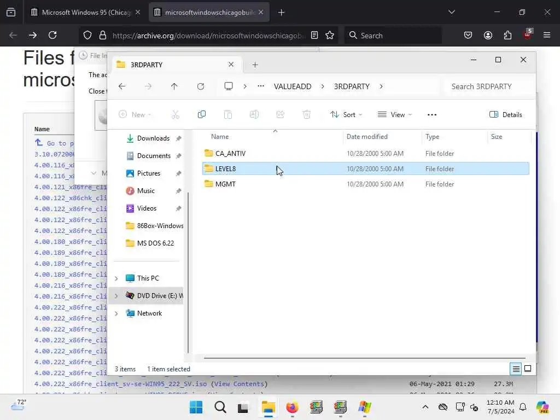This screenshot has height=420, width=560.
Task: Click the Delete trash icon
Action: coord(306,114)
